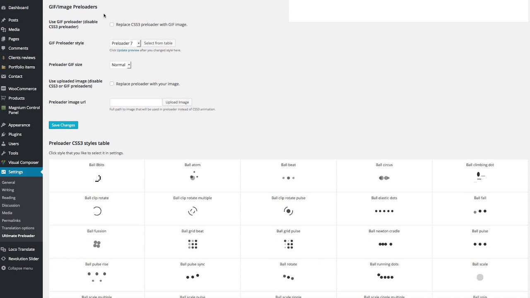Select the Ball rotate preloader style
The image size is (530, 298).
point(288,275)
